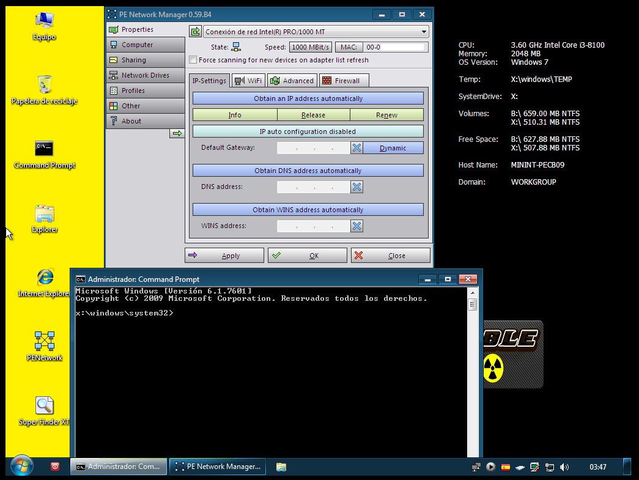Switch to the IP-Settings tab
Viewport: 639px width, 480px height.
click(209, 80)
